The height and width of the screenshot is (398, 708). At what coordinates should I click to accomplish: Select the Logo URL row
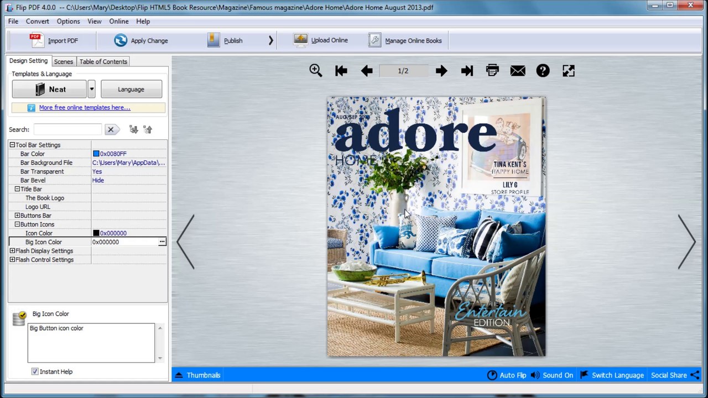coord(88,207)
